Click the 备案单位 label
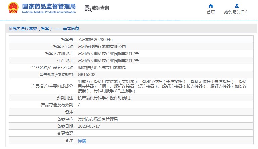This screenshot has height=149, width=258. pos(65,119)
